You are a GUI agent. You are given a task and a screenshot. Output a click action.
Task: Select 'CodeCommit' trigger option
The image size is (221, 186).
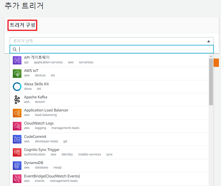[x=109, y=139]
